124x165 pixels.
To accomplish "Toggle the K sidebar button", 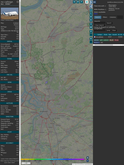I will [x=91, y=20].
